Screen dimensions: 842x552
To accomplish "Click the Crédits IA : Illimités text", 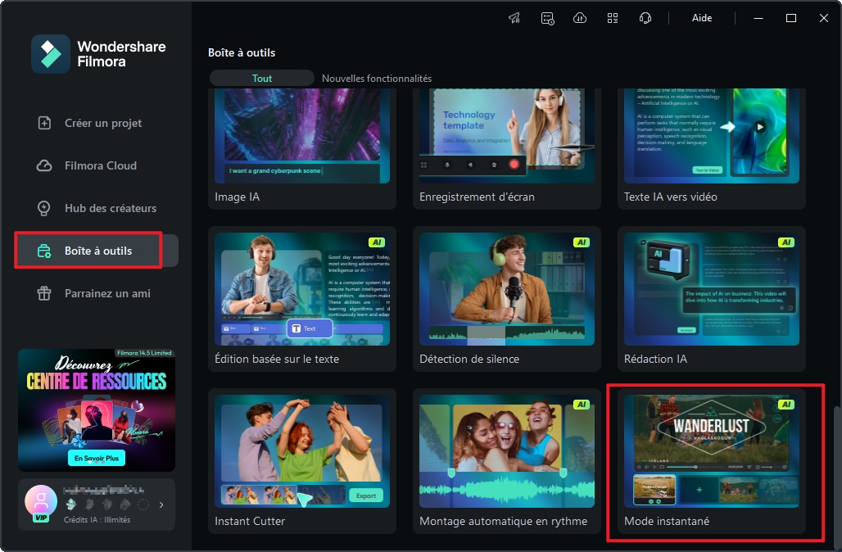I will pyautogui.click(x=97, y=520).
